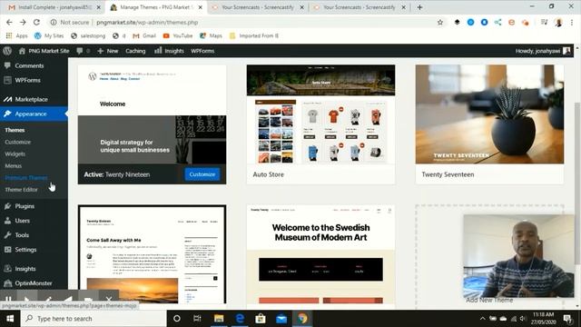Click the volume icon in system tray
Viewport: 581px width, 327px height.
523,319
